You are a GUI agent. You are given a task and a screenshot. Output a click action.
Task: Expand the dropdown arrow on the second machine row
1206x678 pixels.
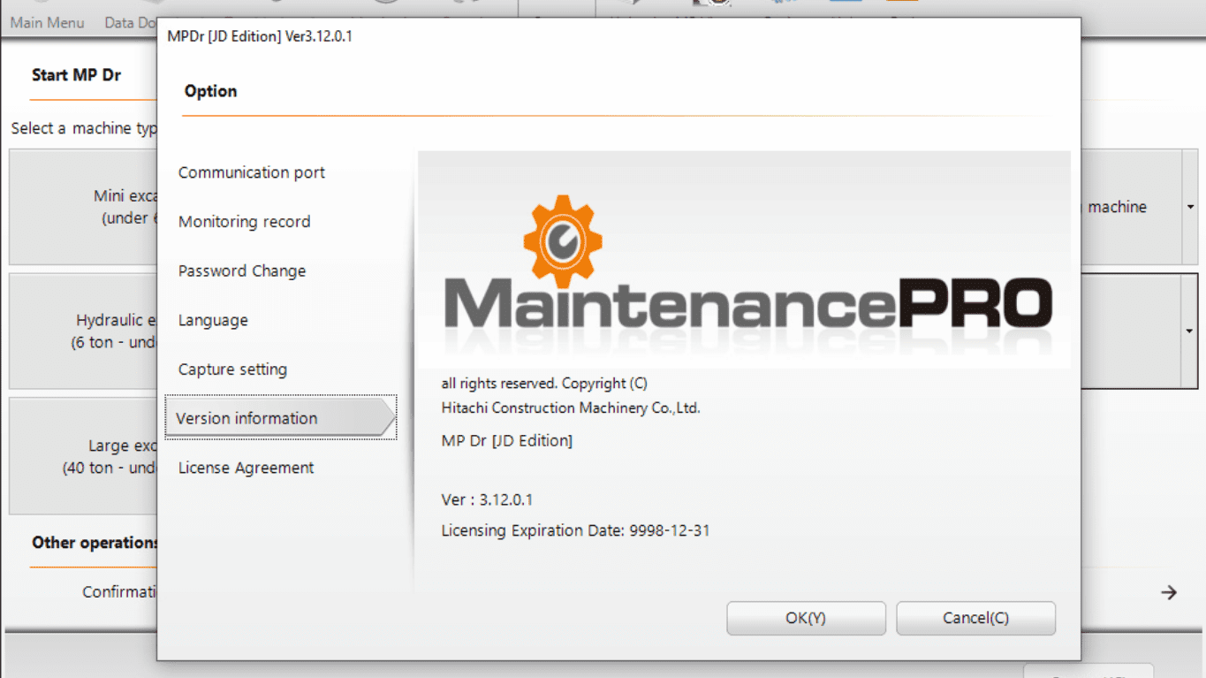pos(1190,331)
